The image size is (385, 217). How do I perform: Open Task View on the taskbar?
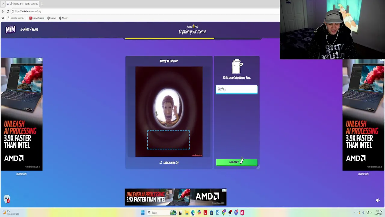tap(180, 212)
